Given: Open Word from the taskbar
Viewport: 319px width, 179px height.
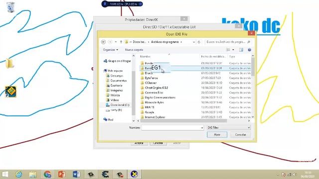Looking at the screenshot, I should pos(76,174).
